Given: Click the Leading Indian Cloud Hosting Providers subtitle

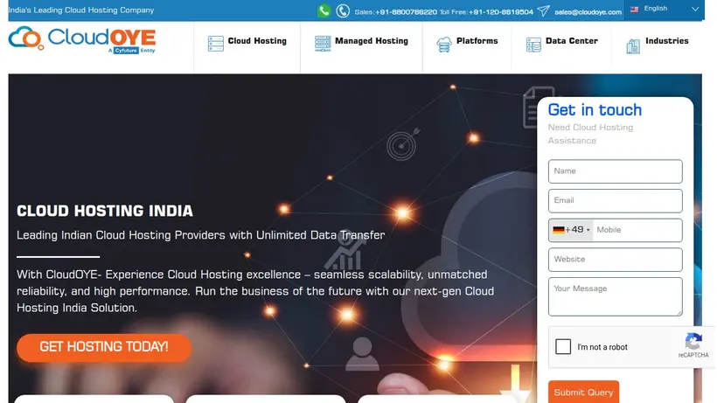Looking at the screenshot, I should tap(201, 235).
